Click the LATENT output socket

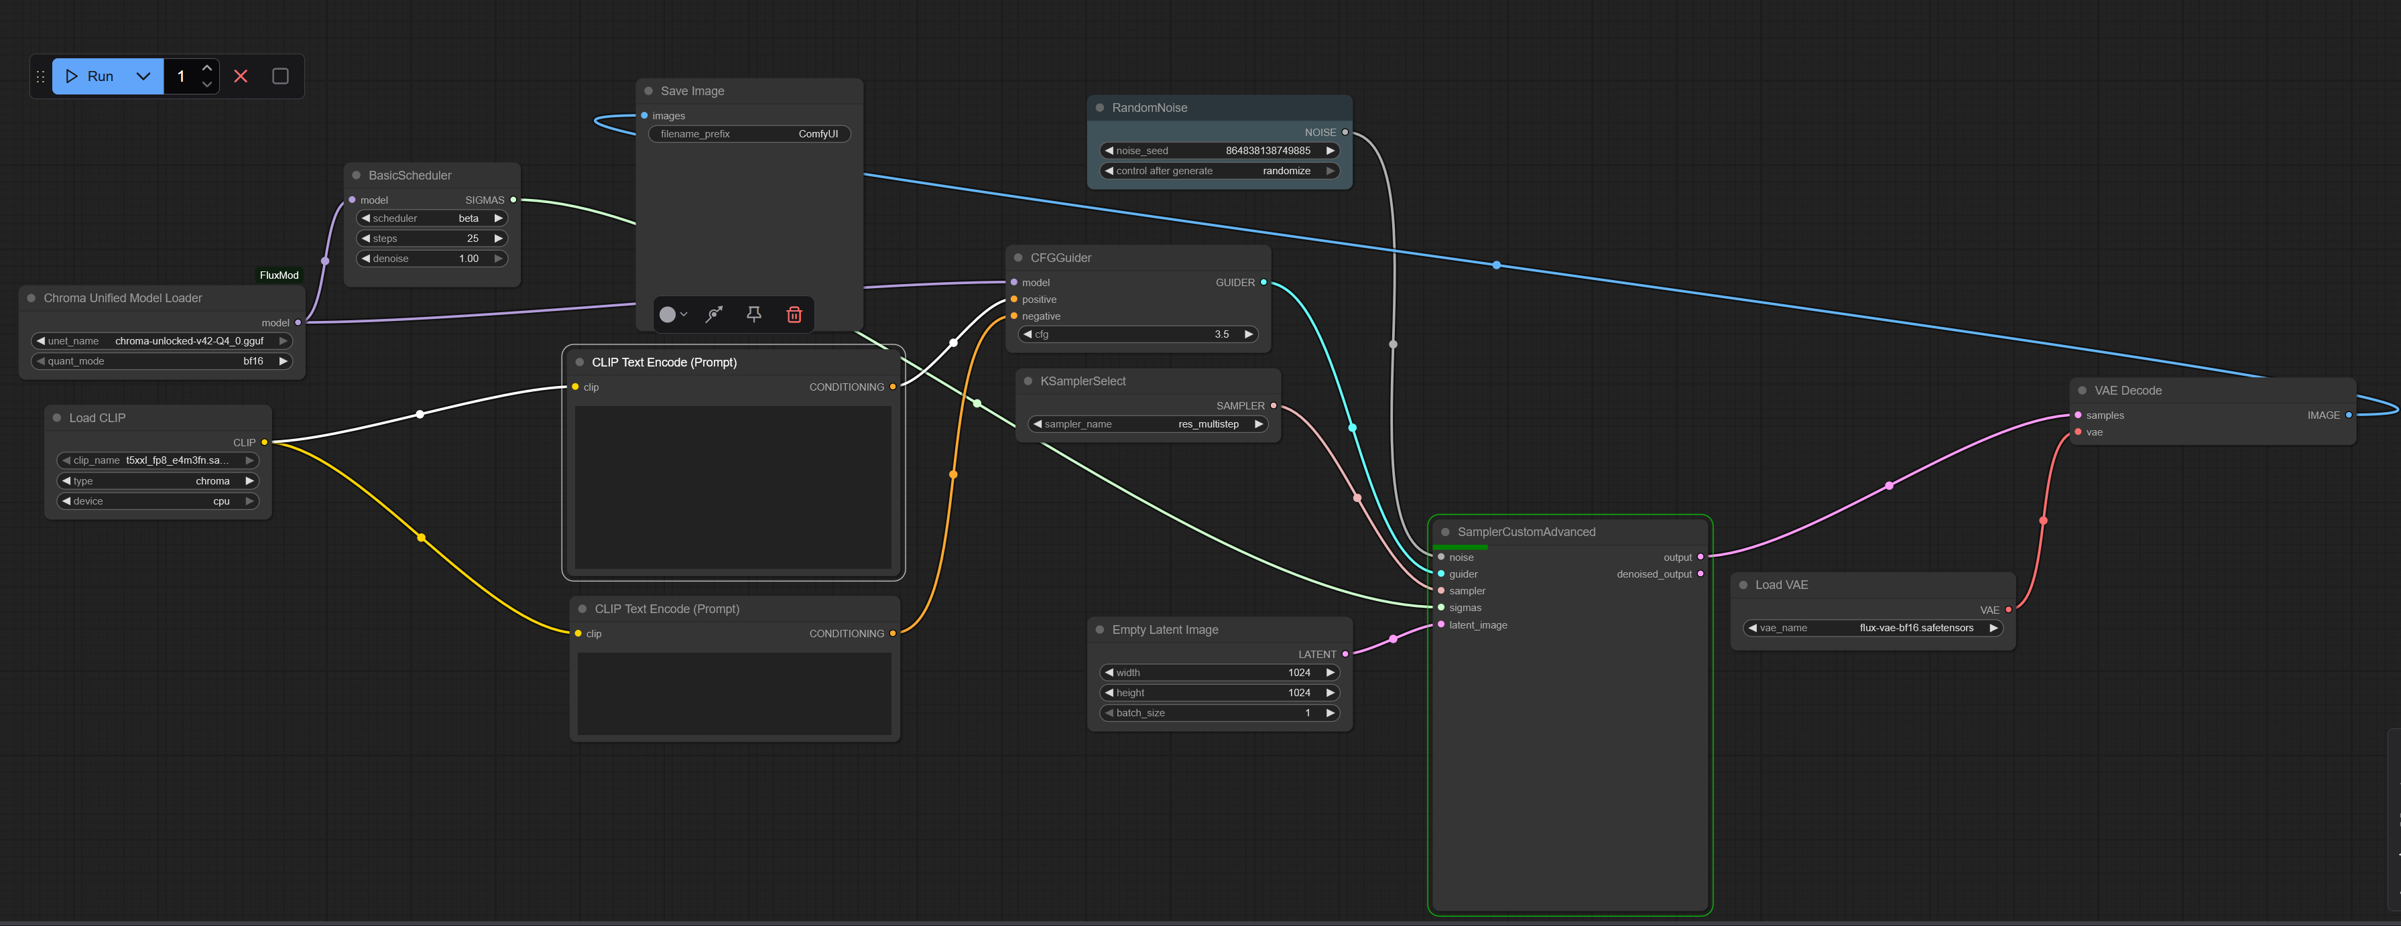tap(1345, 654)
